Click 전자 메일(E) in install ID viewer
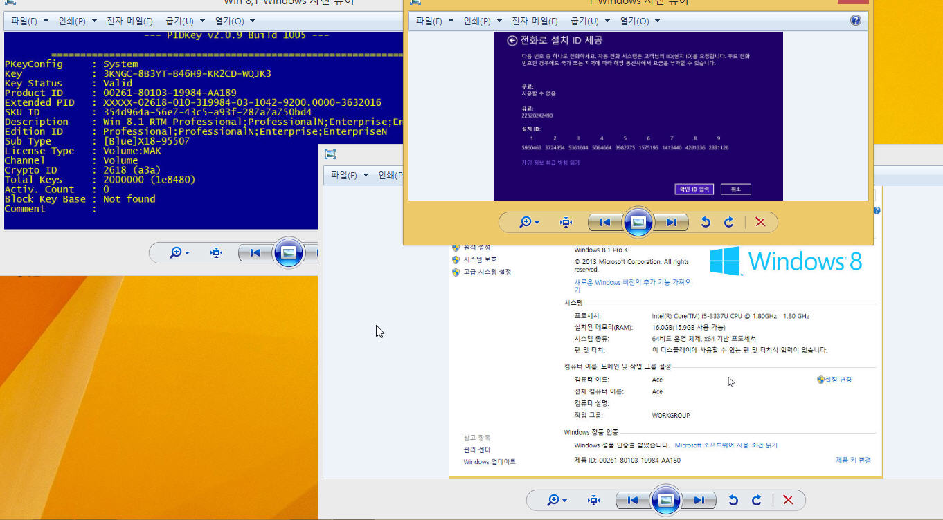Image resolution: width=943 pixels, height=520 pixels. pos(535,21)
